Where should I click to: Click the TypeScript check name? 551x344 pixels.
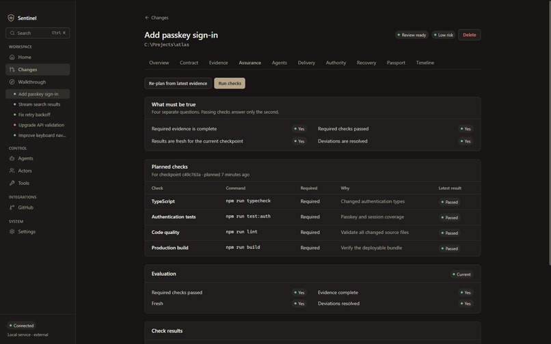click(x=163, y=201)
